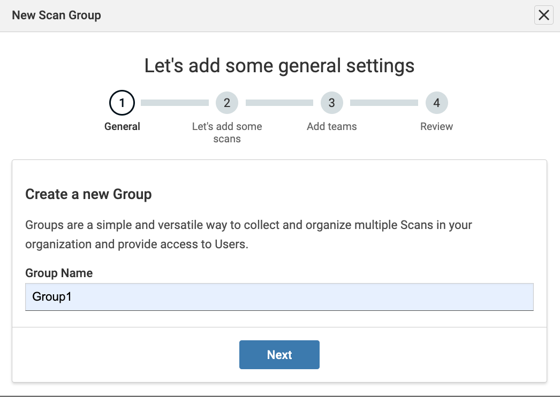Navigate to the Review step label
This screenshot has width=560, height=397.
coord(437,127)
